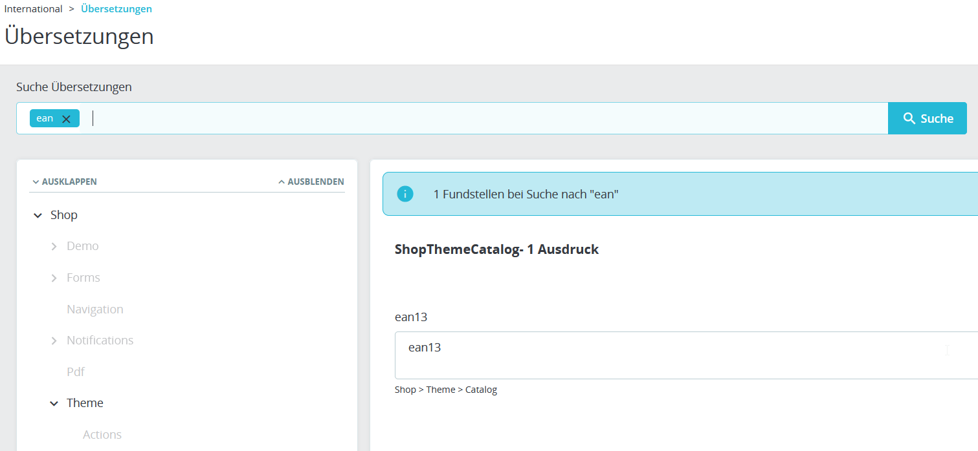Remove the "ean" search tag
The height and width of the screenshot is (451, 978).
pos(66,119)
